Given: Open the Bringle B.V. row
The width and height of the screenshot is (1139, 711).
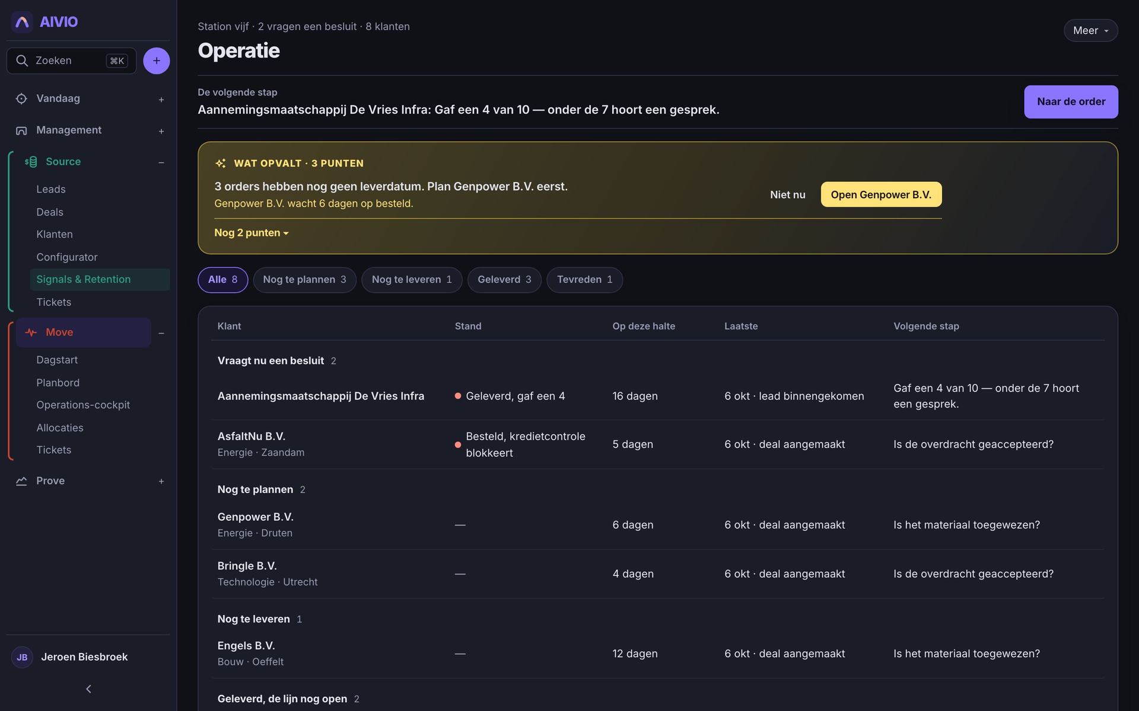Looking at the screenshot, I should tap(658, 574).
